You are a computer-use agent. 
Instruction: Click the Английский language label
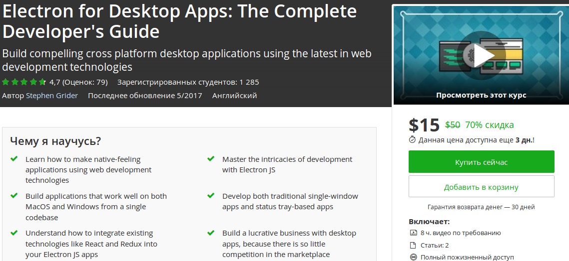(234, 96)
